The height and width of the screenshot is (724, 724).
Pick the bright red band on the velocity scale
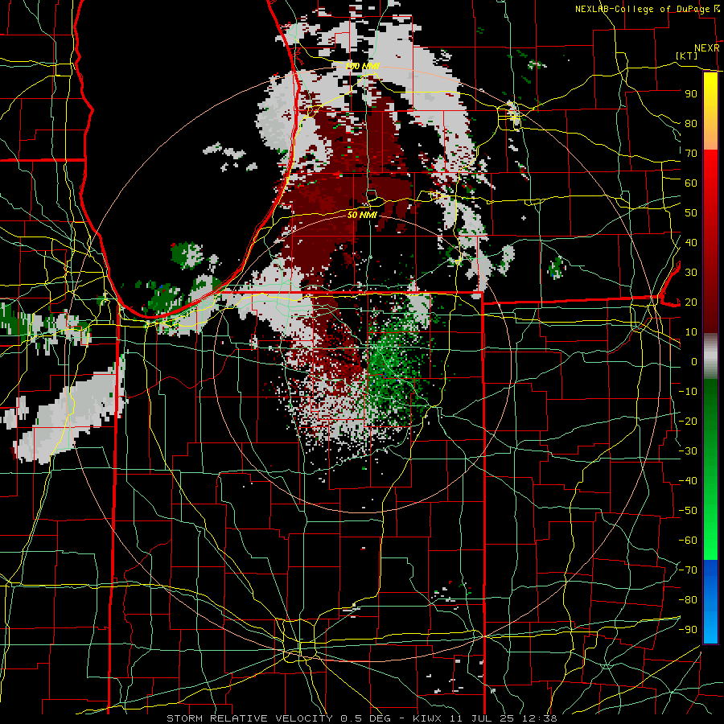[710, 172]
